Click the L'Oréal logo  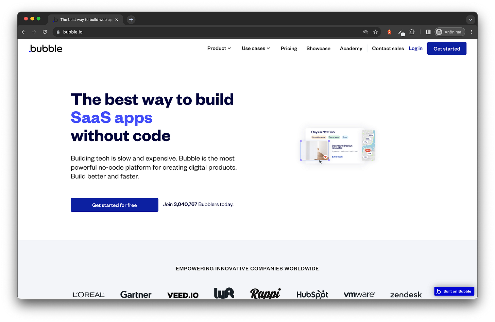click(x=89, y=295)
